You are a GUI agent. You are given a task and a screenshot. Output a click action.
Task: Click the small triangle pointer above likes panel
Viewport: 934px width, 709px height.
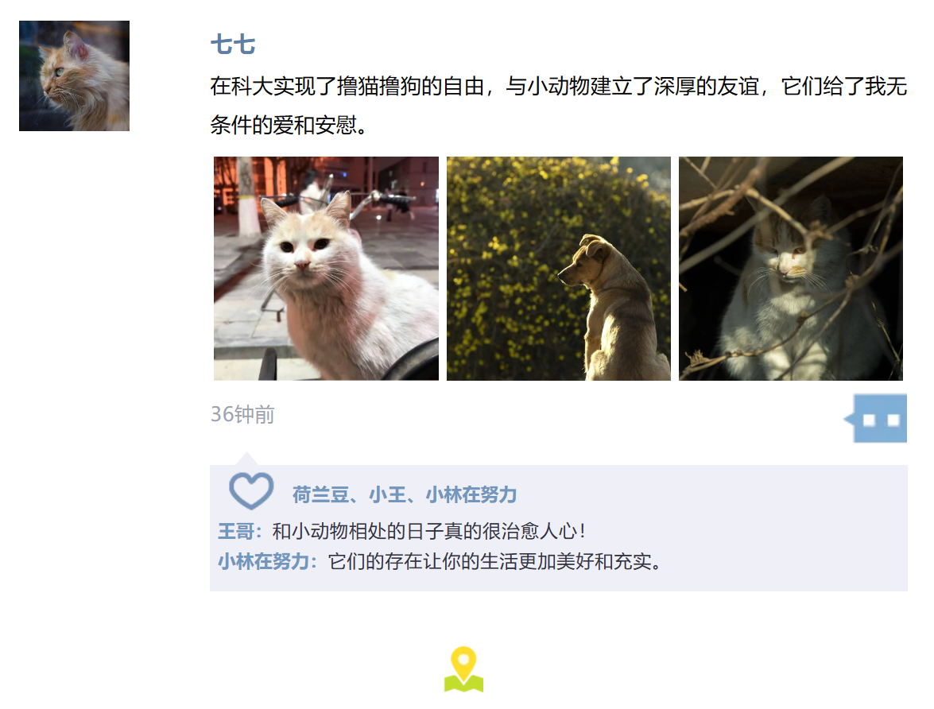[x=246, y=459]
